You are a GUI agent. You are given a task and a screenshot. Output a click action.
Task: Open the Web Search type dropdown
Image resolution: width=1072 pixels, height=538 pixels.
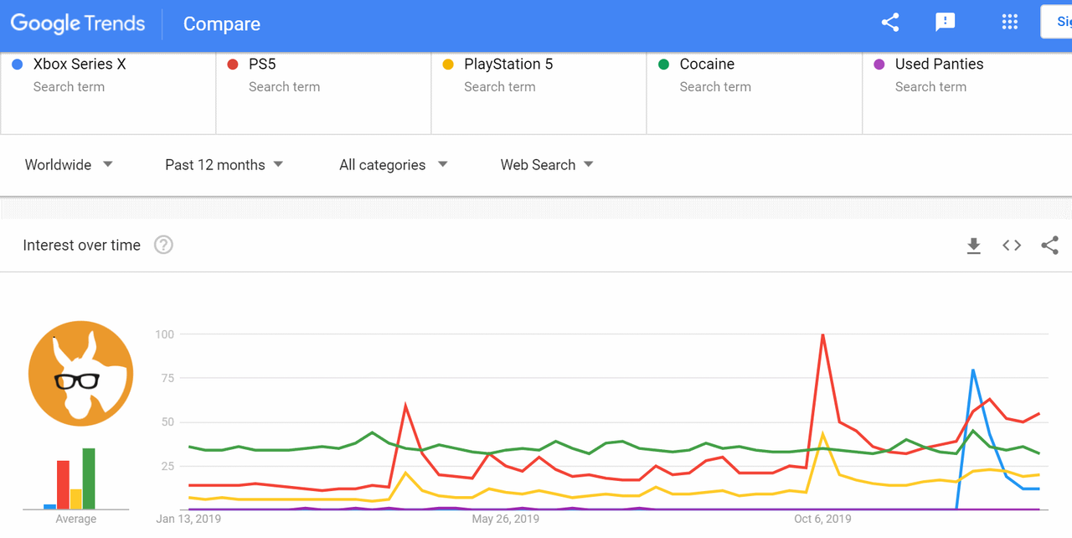tap(547, 165)
